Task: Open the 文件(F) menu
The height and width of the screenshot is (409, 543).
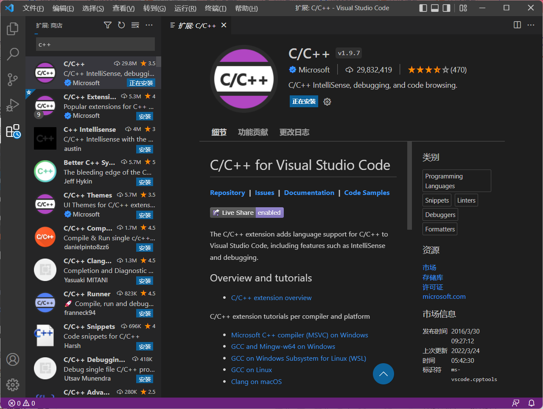Action: coord(33,8)
